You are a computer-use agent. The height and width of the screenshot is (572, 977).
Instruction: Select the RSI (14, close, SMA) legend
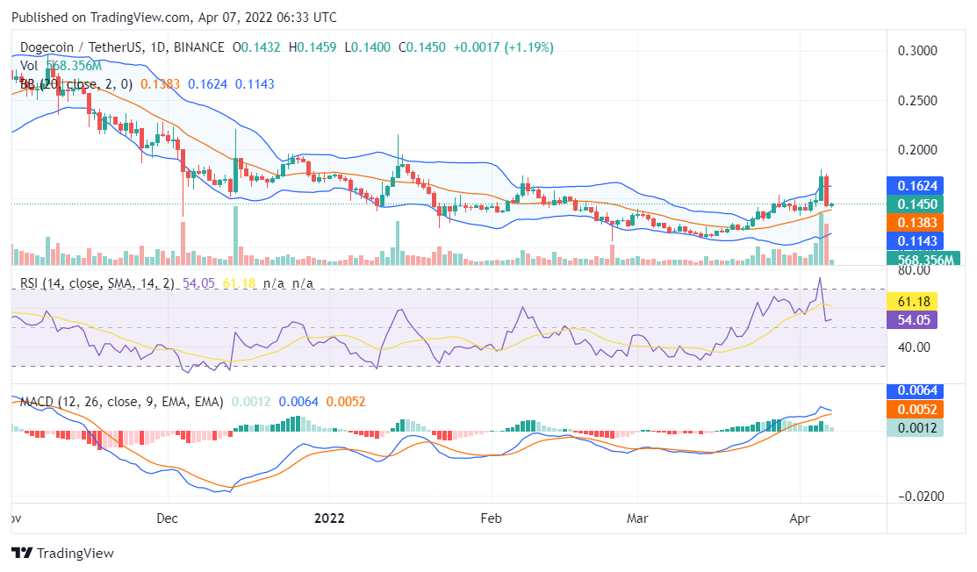pos(97,284)
